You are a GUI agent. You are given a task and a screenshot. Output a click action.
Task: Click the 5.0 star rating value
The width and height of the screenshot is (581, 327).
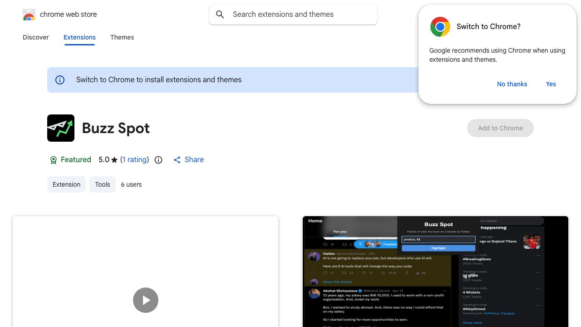pos(104,160)
